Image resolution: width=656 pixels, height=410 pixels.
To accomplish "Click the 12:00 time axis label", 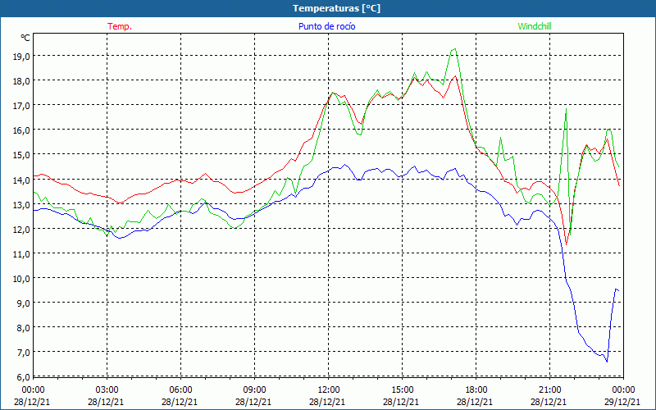I will pos(329,390).
